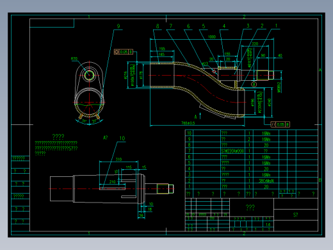Click the 310 dimension in view A
Image resolution: width=333 pixels, height=250 pixels.
118,159
